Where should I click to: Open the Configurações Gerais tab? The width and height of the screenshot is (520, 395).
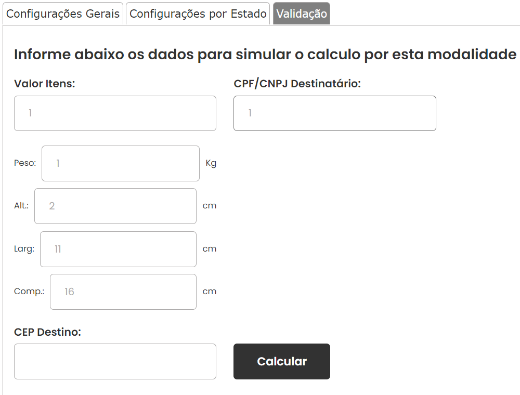click(x=63, y=14)
